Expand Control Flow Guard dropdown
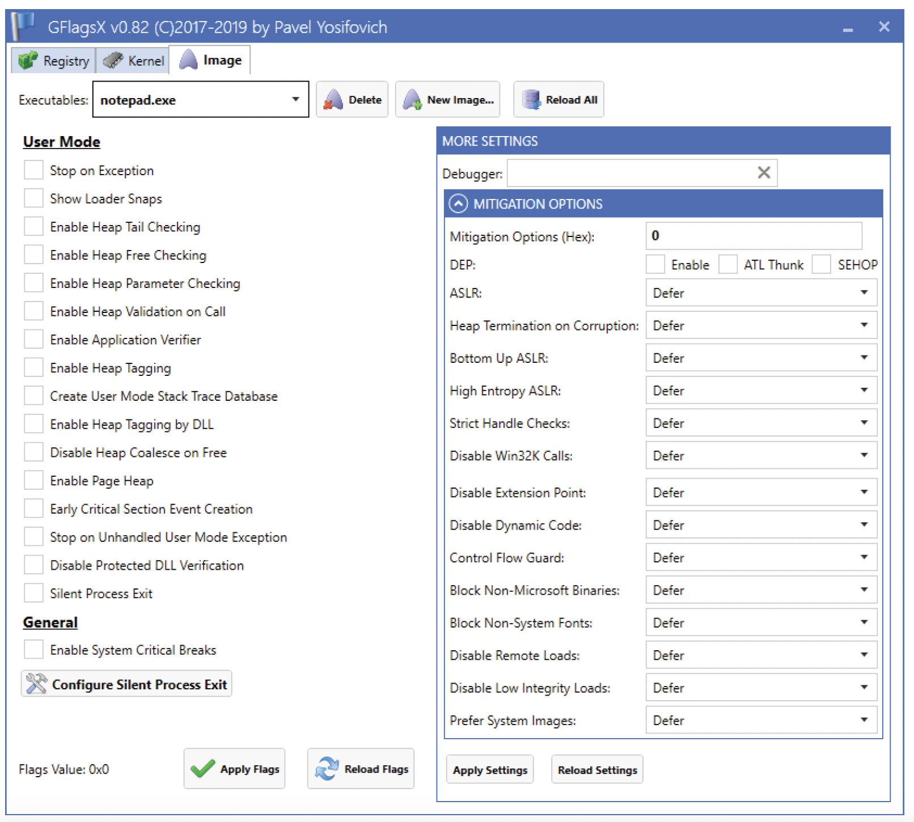 (761, 557)
